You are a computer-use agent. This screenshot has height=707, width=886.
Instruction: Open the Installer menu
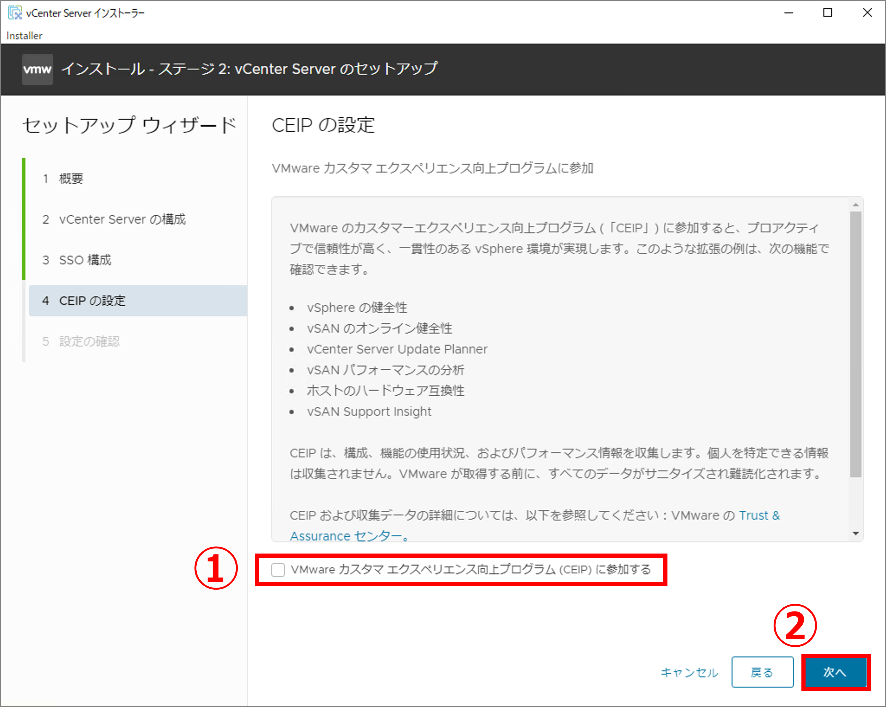24,36
